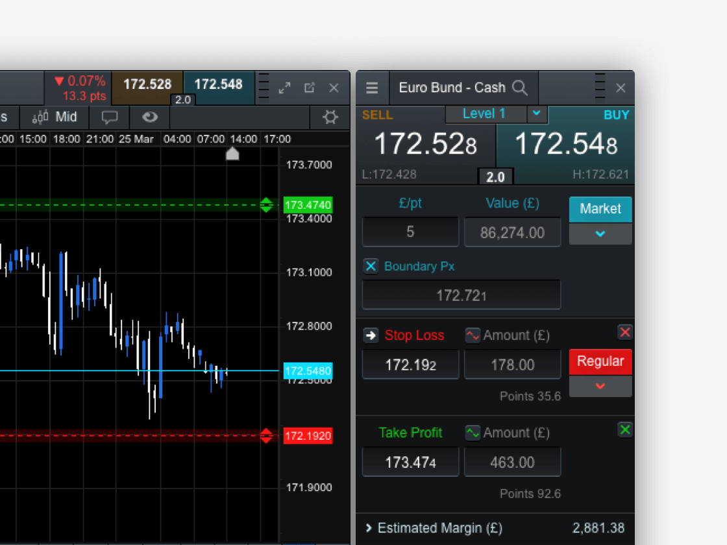
Task: Open the Level 1 dropdown
Action: (537, 114)
